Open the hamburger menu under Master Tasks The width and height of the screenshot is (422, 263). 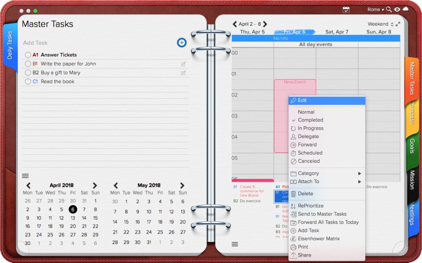[25, 176]
